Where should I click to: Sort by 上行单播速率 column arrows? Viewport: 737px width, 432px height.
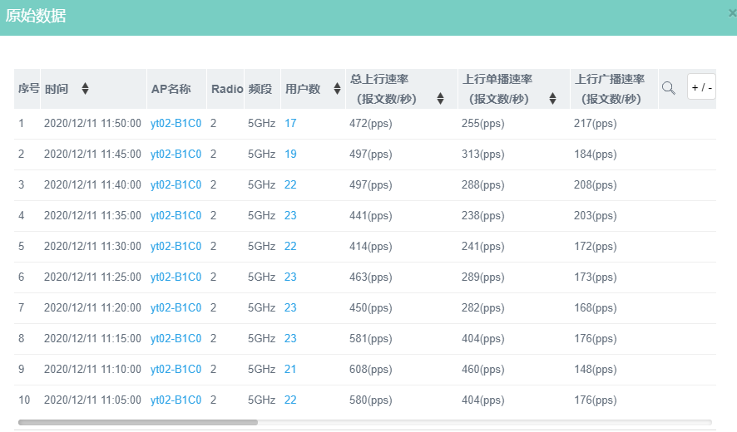(x=552, y=98)
